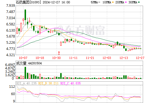Select the 12-27 date label

coord(140,58)
